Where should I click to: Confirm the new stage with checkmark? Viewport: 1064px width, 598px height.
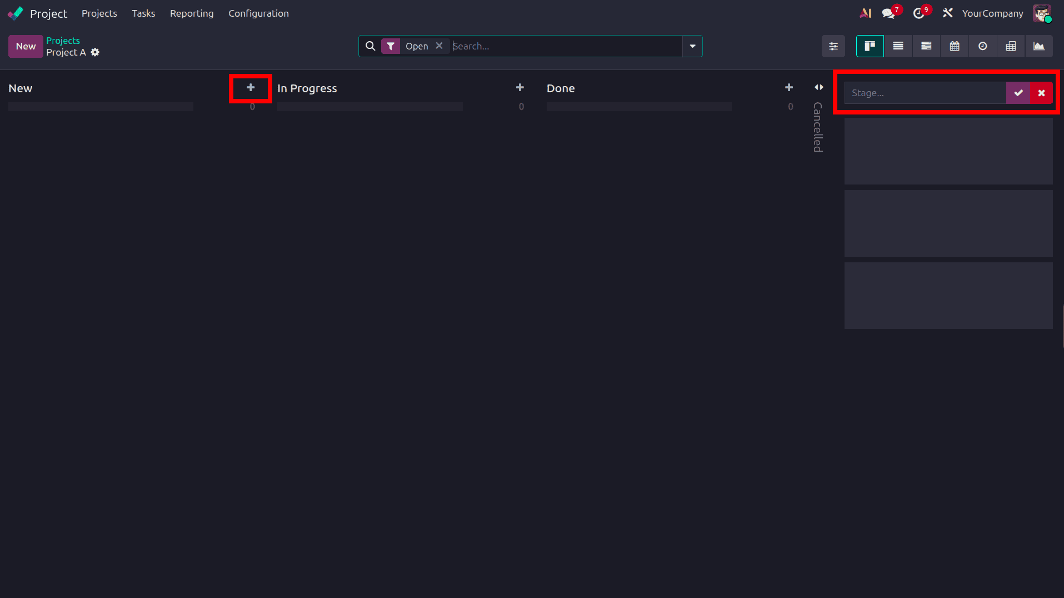(1018, 93)
